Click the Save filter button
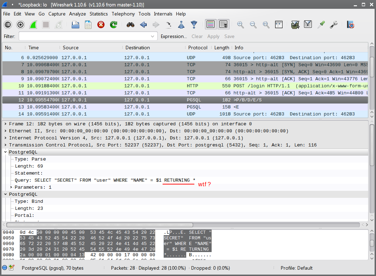 point(229,36)
